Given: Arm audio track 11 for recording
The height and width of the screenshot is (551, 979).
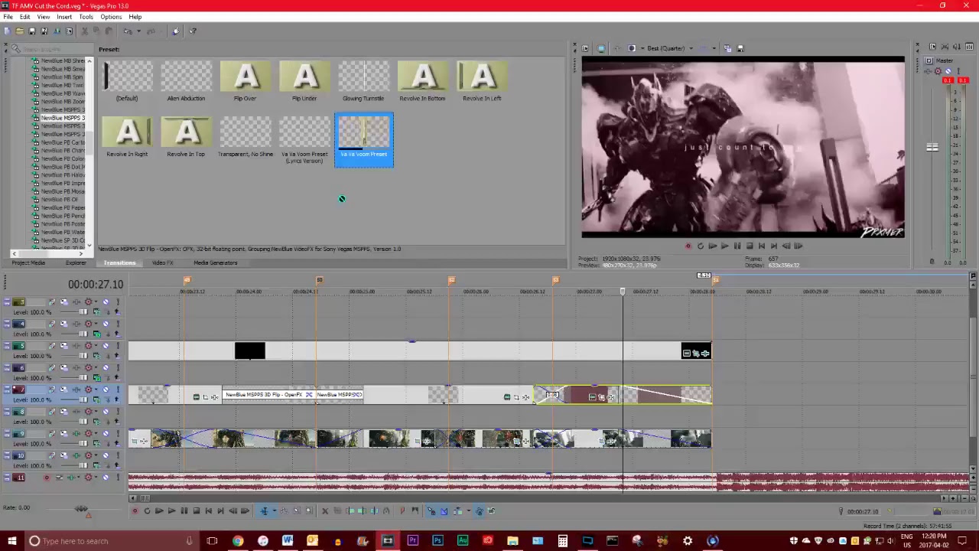Looking at the screenshot, I should (47, 478).
